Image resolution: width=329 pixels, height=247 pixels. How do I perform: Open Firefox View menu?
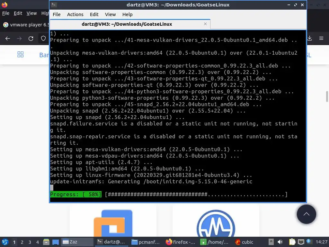click(x=31, y=13)
